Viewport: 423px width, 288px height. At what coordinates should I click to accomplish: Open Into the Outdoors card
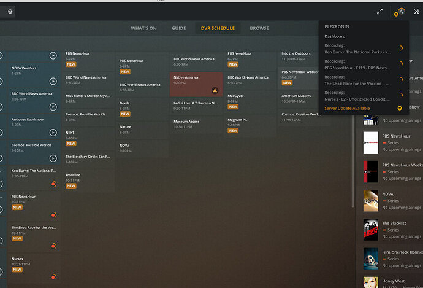coord(299,56)
